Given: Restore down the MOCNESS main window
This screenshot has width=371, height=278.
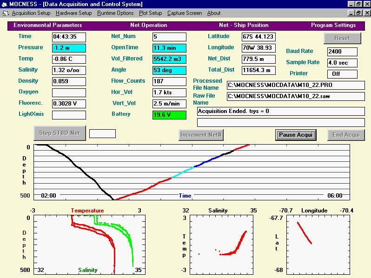Looking at the screenshot, I should pos(358,4).
